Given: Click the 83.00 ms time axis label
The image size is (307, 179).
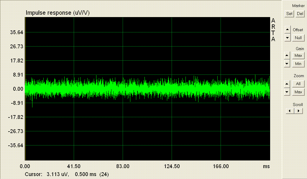Looking at the screenshot, I should (x=123, y=166).
